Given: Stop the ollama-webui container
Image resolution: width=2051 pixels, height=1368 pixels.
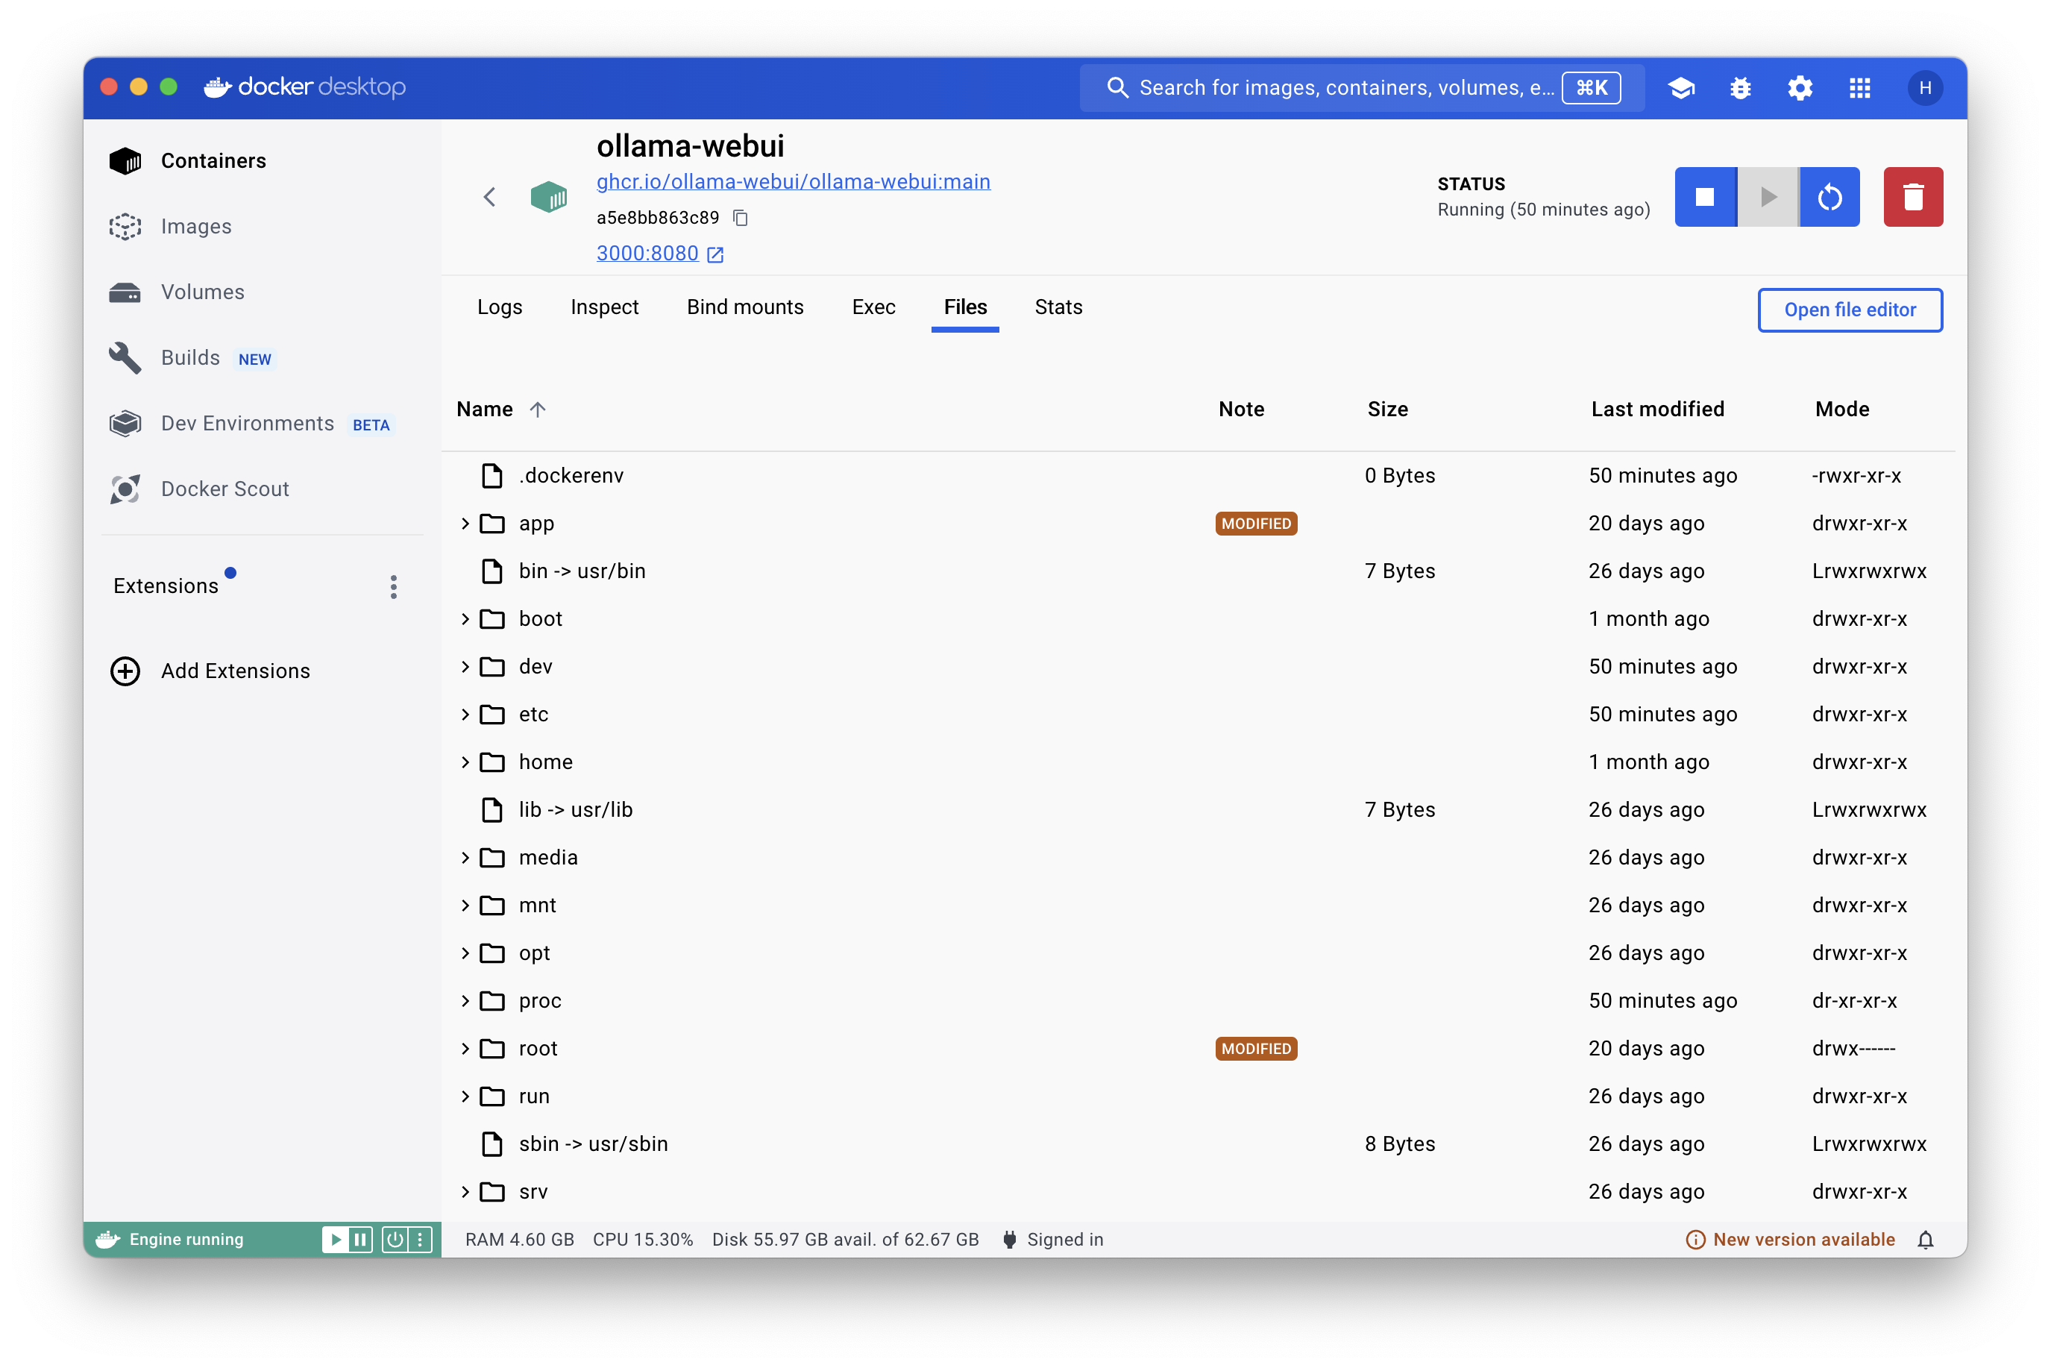Looking at the screenshot, I should (x=1705, y=197).
